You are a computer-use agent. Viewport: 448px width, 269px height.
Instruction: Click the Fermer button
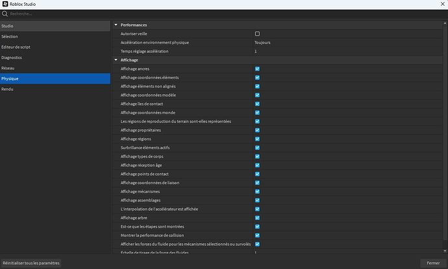tap(432, 263)
